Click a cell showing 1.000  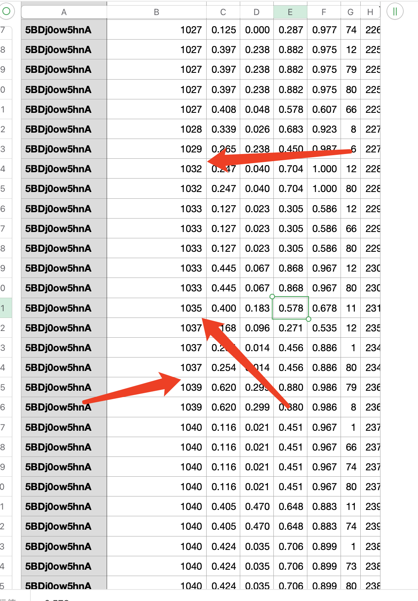pos(324,169)
